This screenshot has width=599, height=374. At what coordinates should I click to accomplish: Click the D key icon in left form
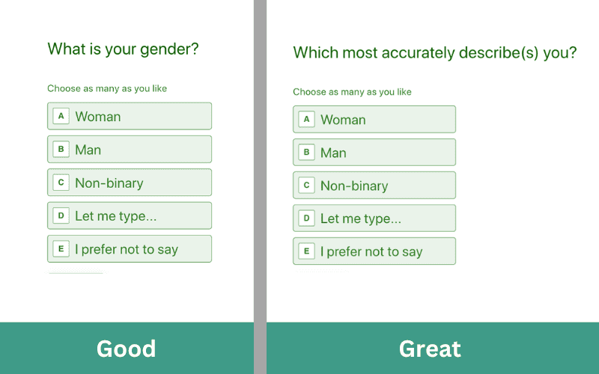point(61,216)
